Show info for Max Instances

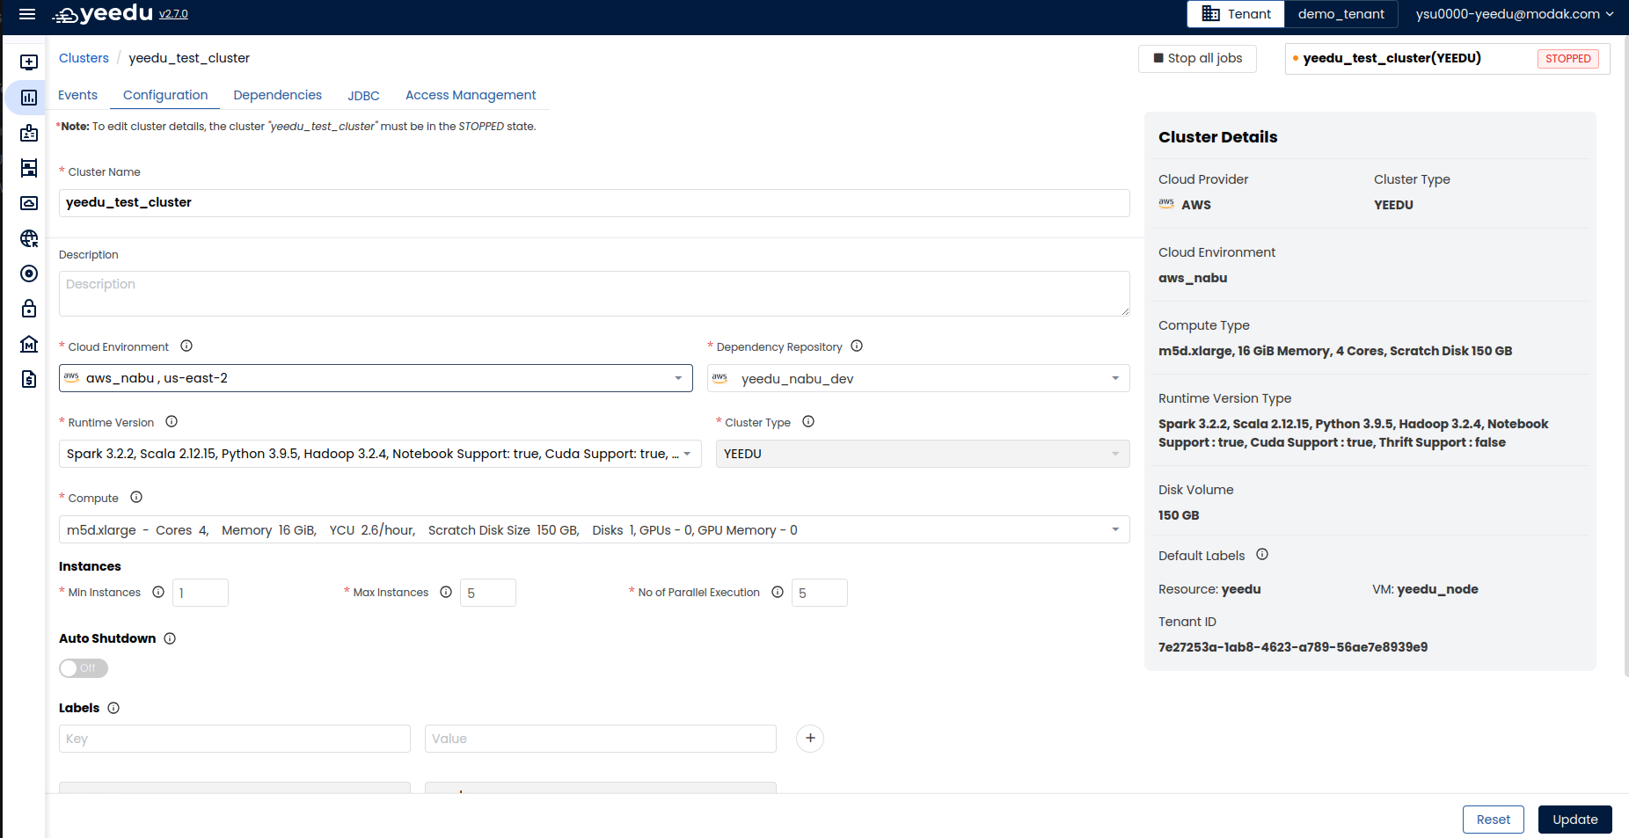point(446,593)
